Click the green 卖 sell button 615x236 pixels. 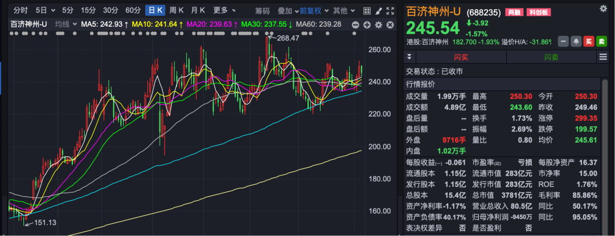601,41
